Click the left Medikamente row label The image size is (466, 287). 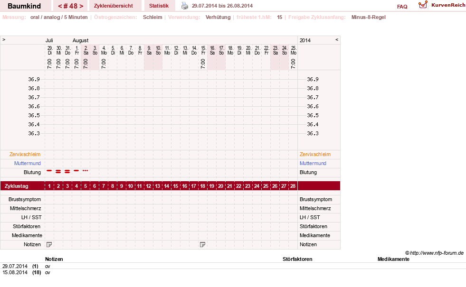coord(27,235)
